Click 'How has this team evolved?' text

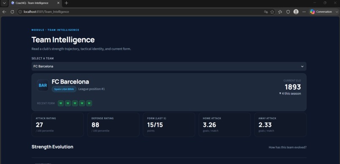(x=288, y=147)
